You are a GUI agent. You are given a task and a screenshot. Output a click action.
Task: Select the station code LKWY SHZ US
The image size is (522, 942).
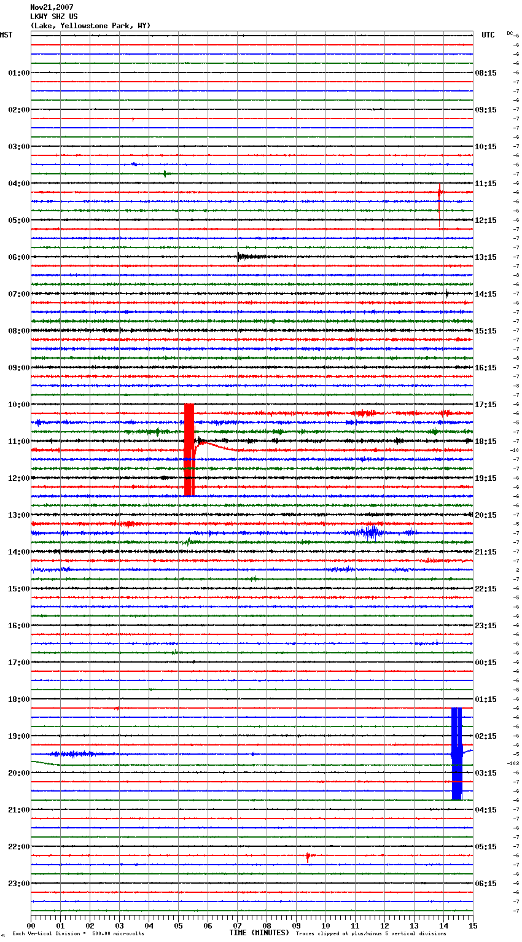tap(54, 17)
